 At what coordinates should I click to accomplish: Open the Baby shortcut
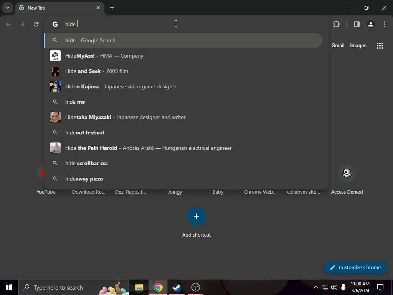[x=218, y=192]
